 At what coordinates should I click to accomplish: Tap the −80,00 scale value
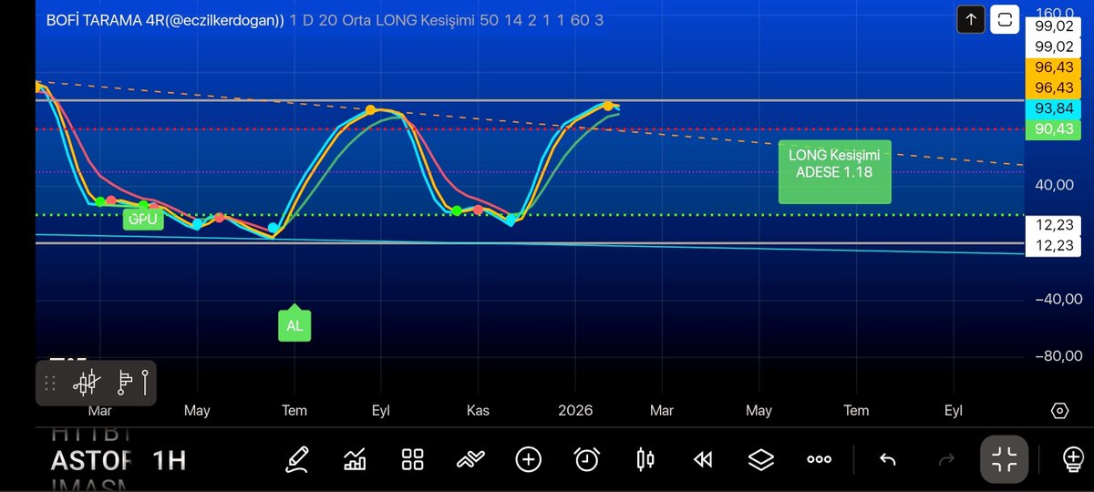point(1057,356)
